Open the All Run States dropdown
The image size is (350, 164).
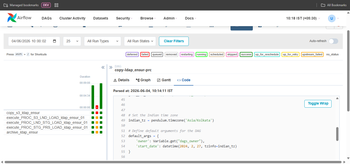click(140, 41)
